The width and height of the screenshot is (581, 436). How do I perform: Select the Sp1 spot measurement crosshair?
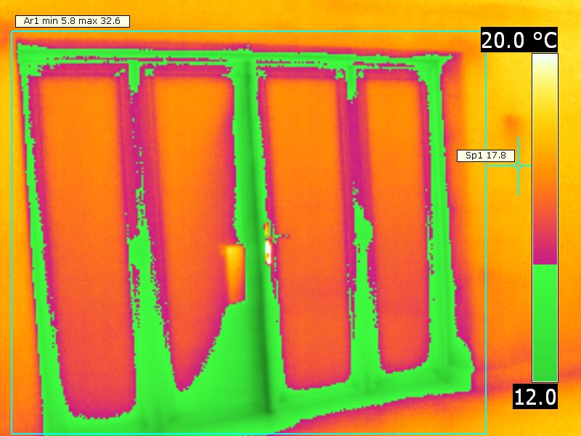pyautogui.click(x=519, y=166)
